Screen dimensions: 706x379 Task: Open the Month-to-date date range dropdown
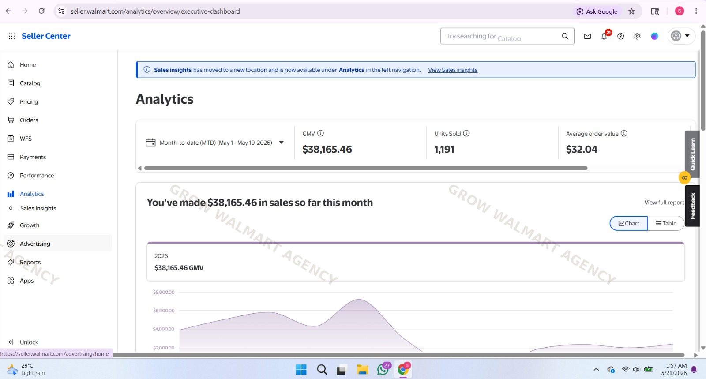coord(215,143)
